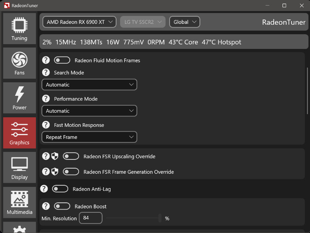Open the Tuning section in sidebar
The height and width of the screenshot is (233, 310).
19,28
